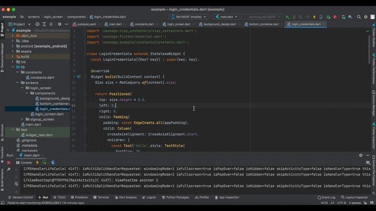Viewport: 376px width, 211px height.
Task: Click the Attach debugger icon in toolbar
Action: click(328, 17)
